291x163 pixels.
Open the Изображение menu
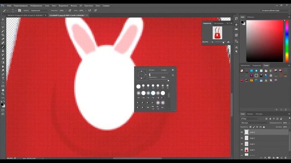pyautogui.click(x=36, y=6)
